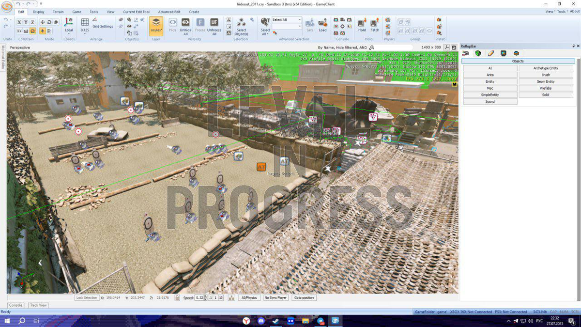Load a saved selection
The height and width of the screenshot is (327, 581).
click(x=322, y=23)
